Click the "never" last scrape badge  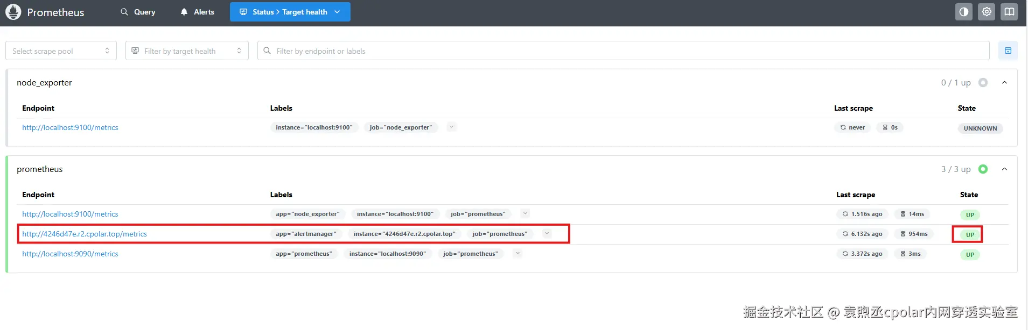[x=852, y=127]
